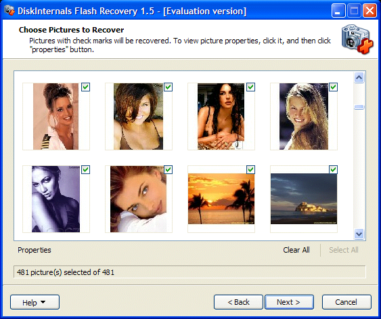This screenshot has width=381, height=319.
Task: Cancel the recovery wizard
Action: tap(346, 302)
